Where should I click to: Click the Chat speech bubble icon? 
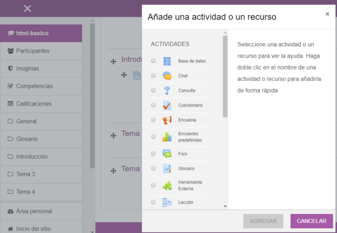167,76
